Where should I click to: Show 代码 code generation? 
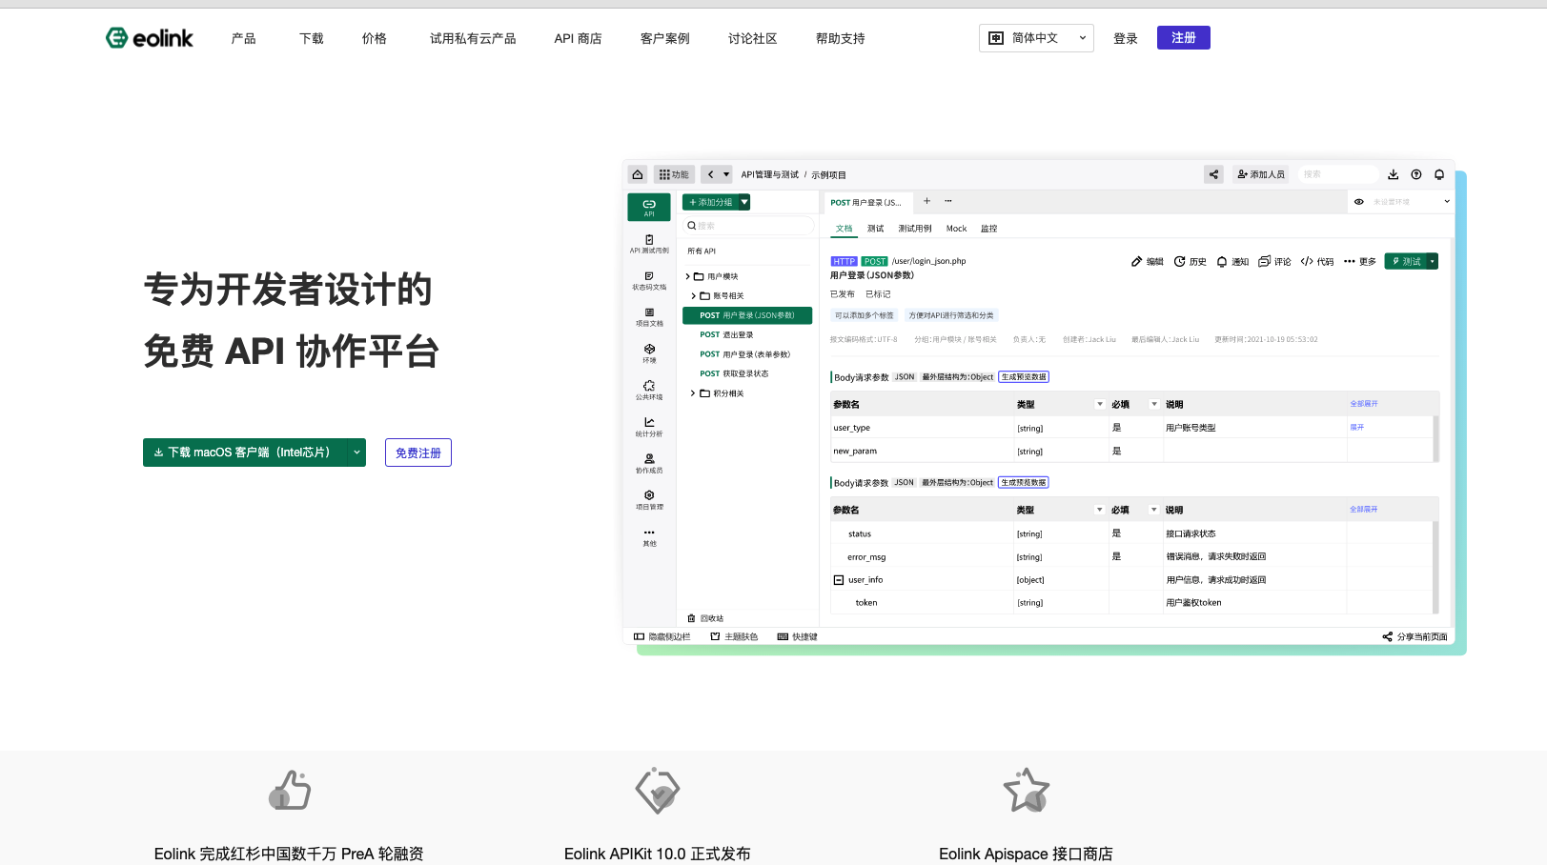point(1317,261)
